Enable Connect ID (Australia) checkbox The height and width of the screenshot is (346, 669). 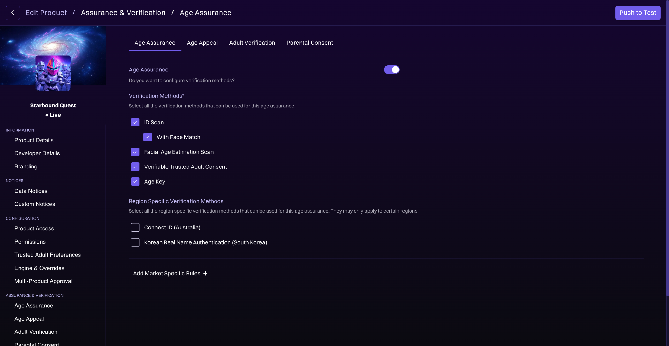(135, 227)
